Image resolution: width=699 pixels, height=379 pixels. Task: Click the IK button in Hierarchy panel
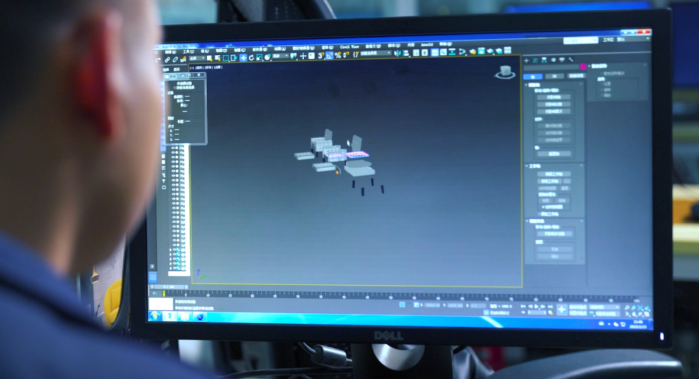tap(555, 76)
